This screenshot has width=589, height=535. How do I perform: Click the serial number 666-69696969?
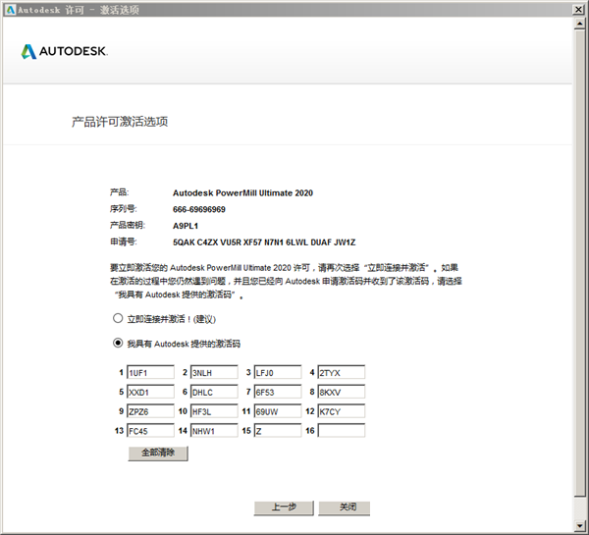point(199,209)
